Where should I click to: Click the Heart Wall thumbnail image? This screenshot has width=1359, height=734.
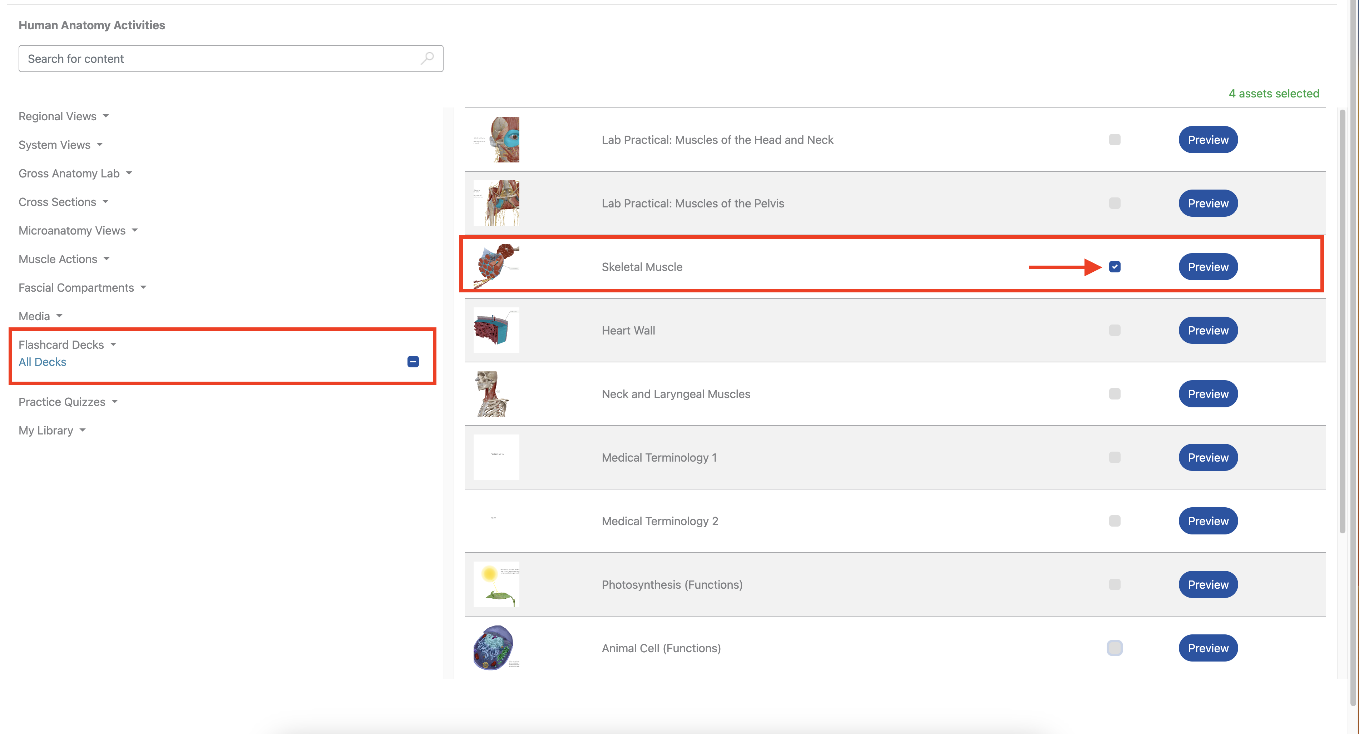click(x=496, y=330)
